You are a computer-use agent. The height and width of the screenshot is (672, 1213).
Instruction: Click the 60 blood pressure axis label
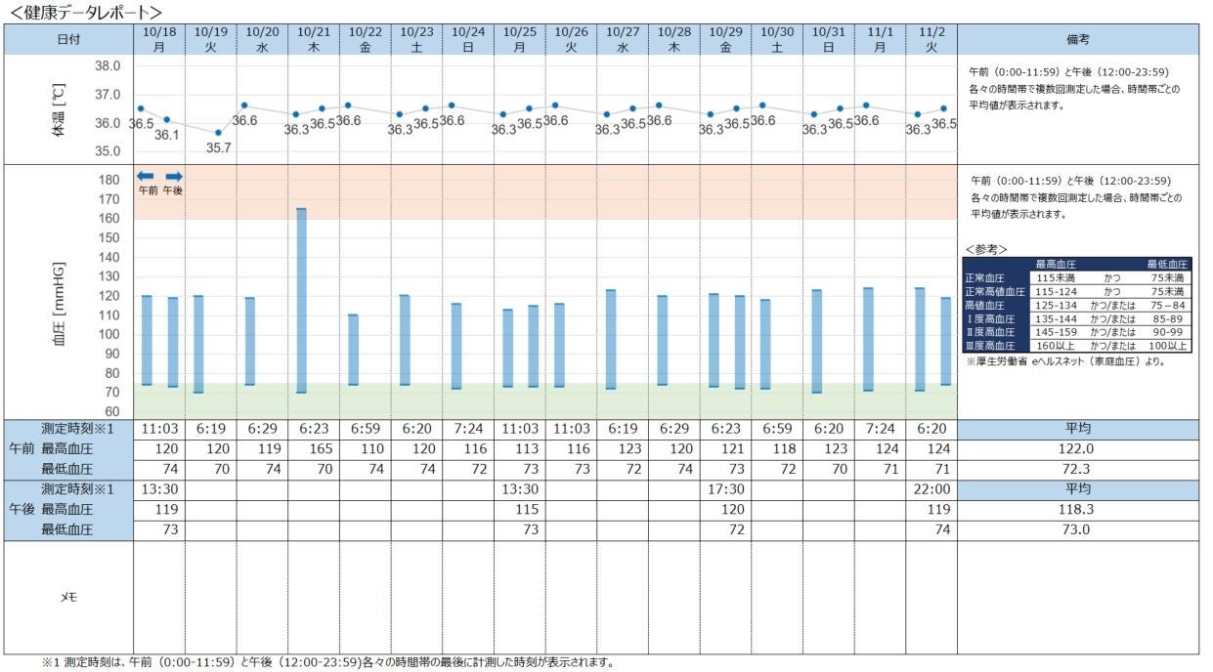(x=112, y=412)
